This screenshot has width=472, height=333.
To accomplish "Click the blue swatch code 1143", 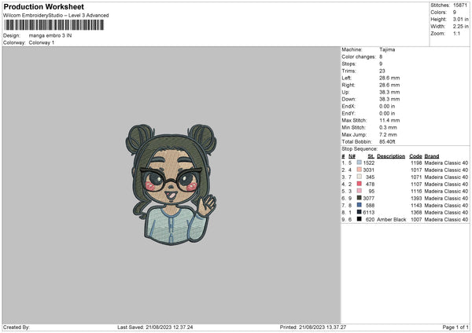I will 360,205.
